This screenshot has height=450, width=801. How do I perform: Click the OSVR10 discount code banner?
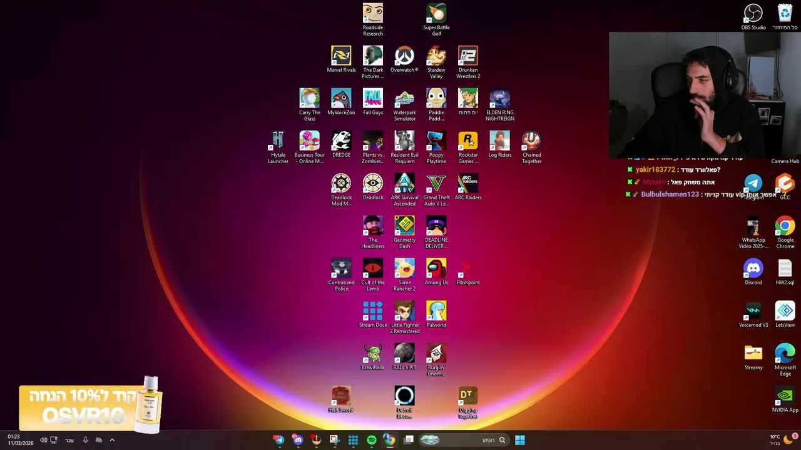pyautogui.click(x=89, y=406)
